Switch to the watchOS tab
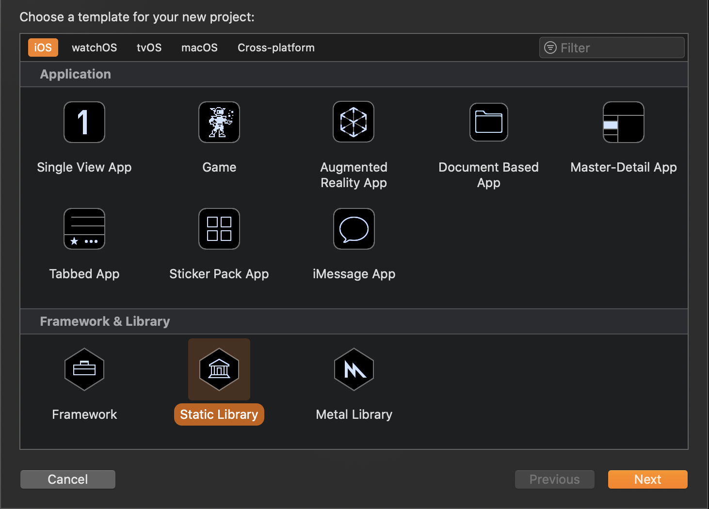This screenshot has height=509, width=709. (95, 48)
